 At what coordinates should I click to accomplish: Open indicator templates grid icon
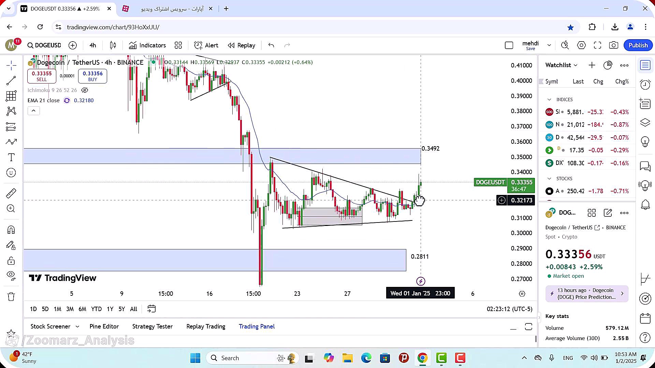[x=178, y=45]
